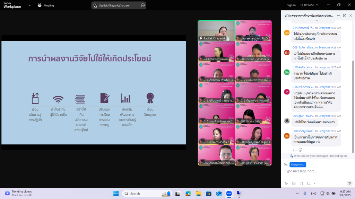This screenshot has height=199, width=355.
Task: Expand the Zoom Workplace dropdown arrow
Action: pyautogui.click(x=29, y=5)
